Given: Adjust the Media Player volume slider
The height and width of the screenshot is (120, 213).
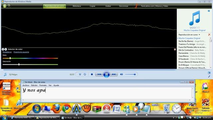Looking at the screenshot, I should point(130,74).
